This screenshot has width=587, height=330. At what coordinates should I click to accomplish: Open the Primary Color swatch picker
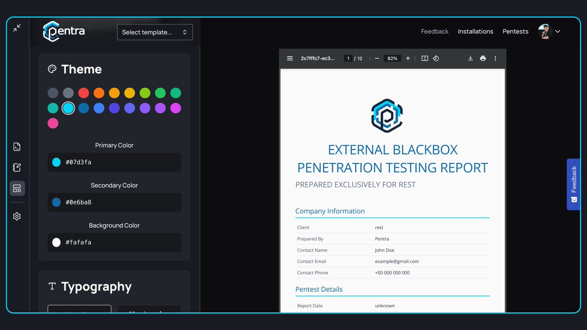(56, 162)
